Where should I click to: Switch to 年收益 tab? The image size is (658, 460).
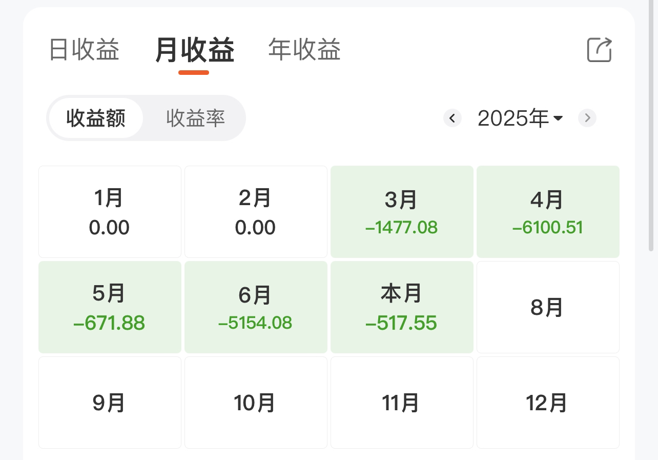coord(304,50)
